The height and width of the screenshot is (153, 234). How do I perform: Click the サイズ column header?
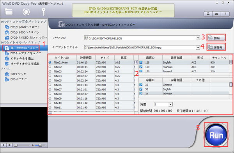point(105,58)
